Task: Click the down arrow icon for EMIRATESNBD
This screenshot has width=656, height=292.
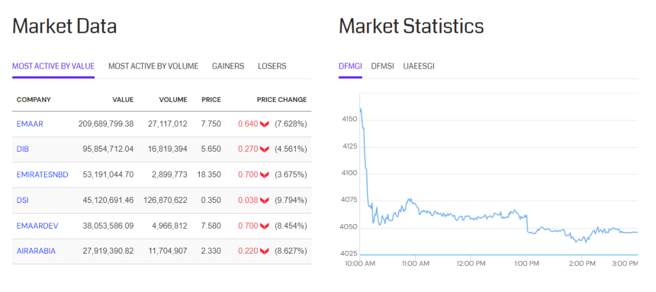Action: pyautogui.click(x=264, y=175)
